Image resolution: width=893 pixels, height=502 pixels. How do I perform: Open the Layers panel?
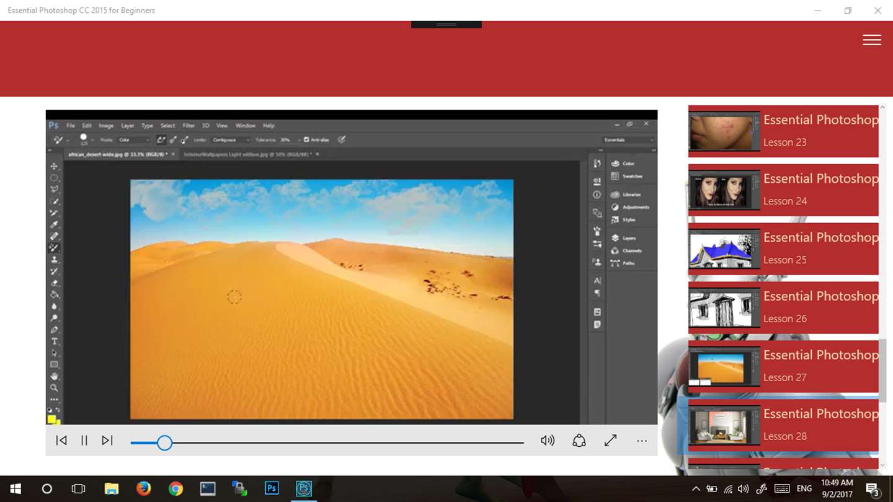(623, 238)
